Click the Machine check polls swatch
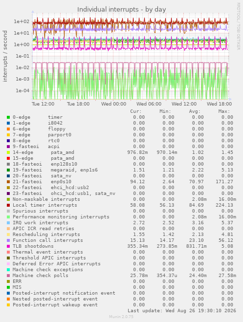 [x=8, y=276]
